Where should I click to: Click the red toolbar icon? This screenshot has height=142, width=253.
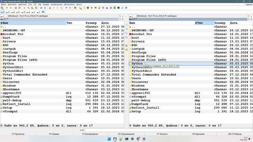tap(107, 8)
